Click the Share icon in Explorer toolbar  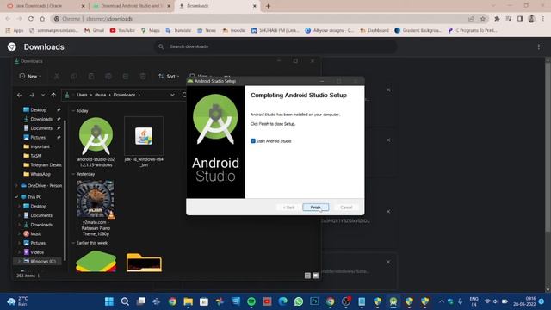click(x=126, y=76)
